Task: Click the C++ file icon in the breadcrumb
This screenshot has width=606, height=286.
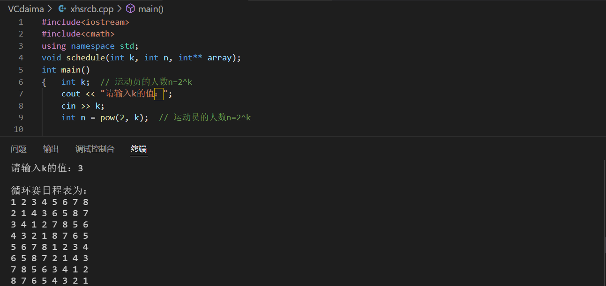Action: coord(62,8)
